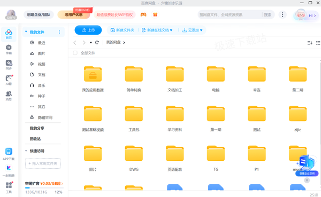The image size is (321, 197).
Task: Open the three-dot more menu in header
Action: point(282,14)
